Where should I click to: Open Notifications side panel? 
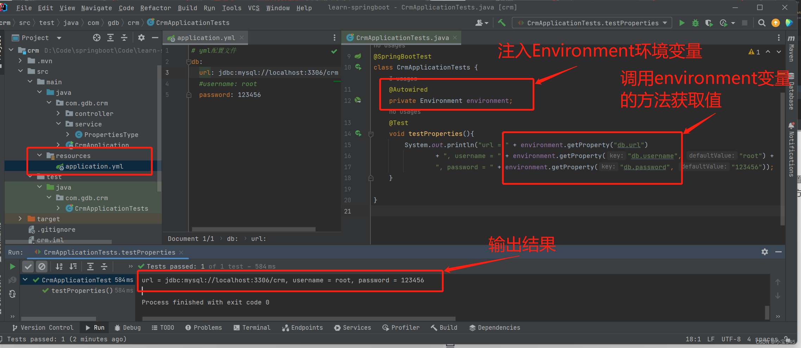tap(791, 150)
